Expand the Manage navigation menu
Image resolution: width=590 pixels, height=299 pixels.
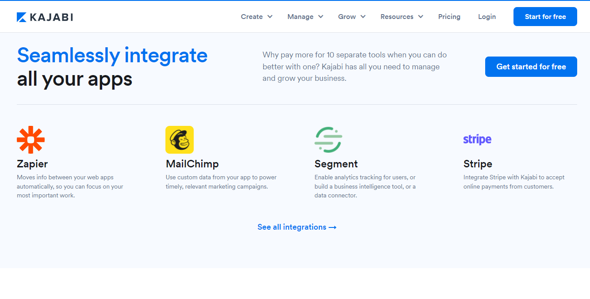pyautogui.click(x=305, y=17)
